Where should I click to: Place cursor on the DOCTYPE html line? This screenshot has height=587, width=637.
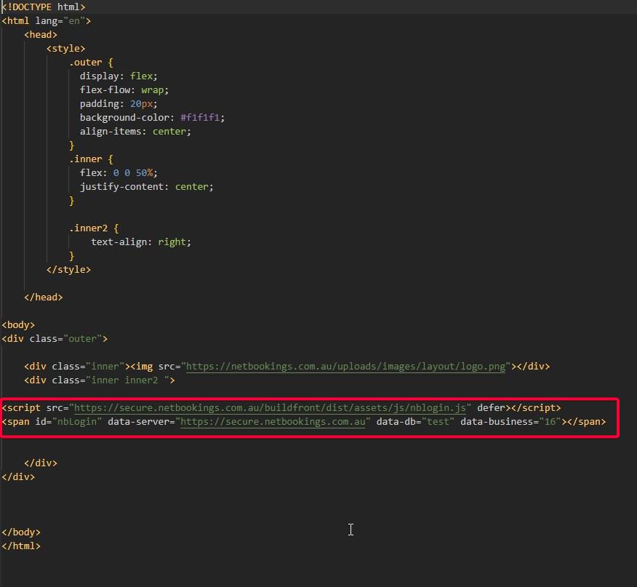(x=44, y=7)
